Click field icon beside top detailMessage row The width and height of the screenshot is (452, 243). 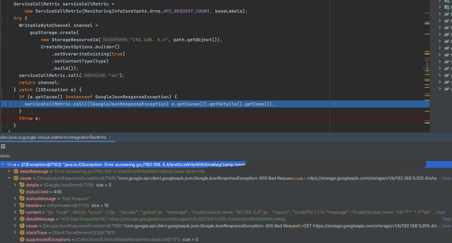coord(16,171)
